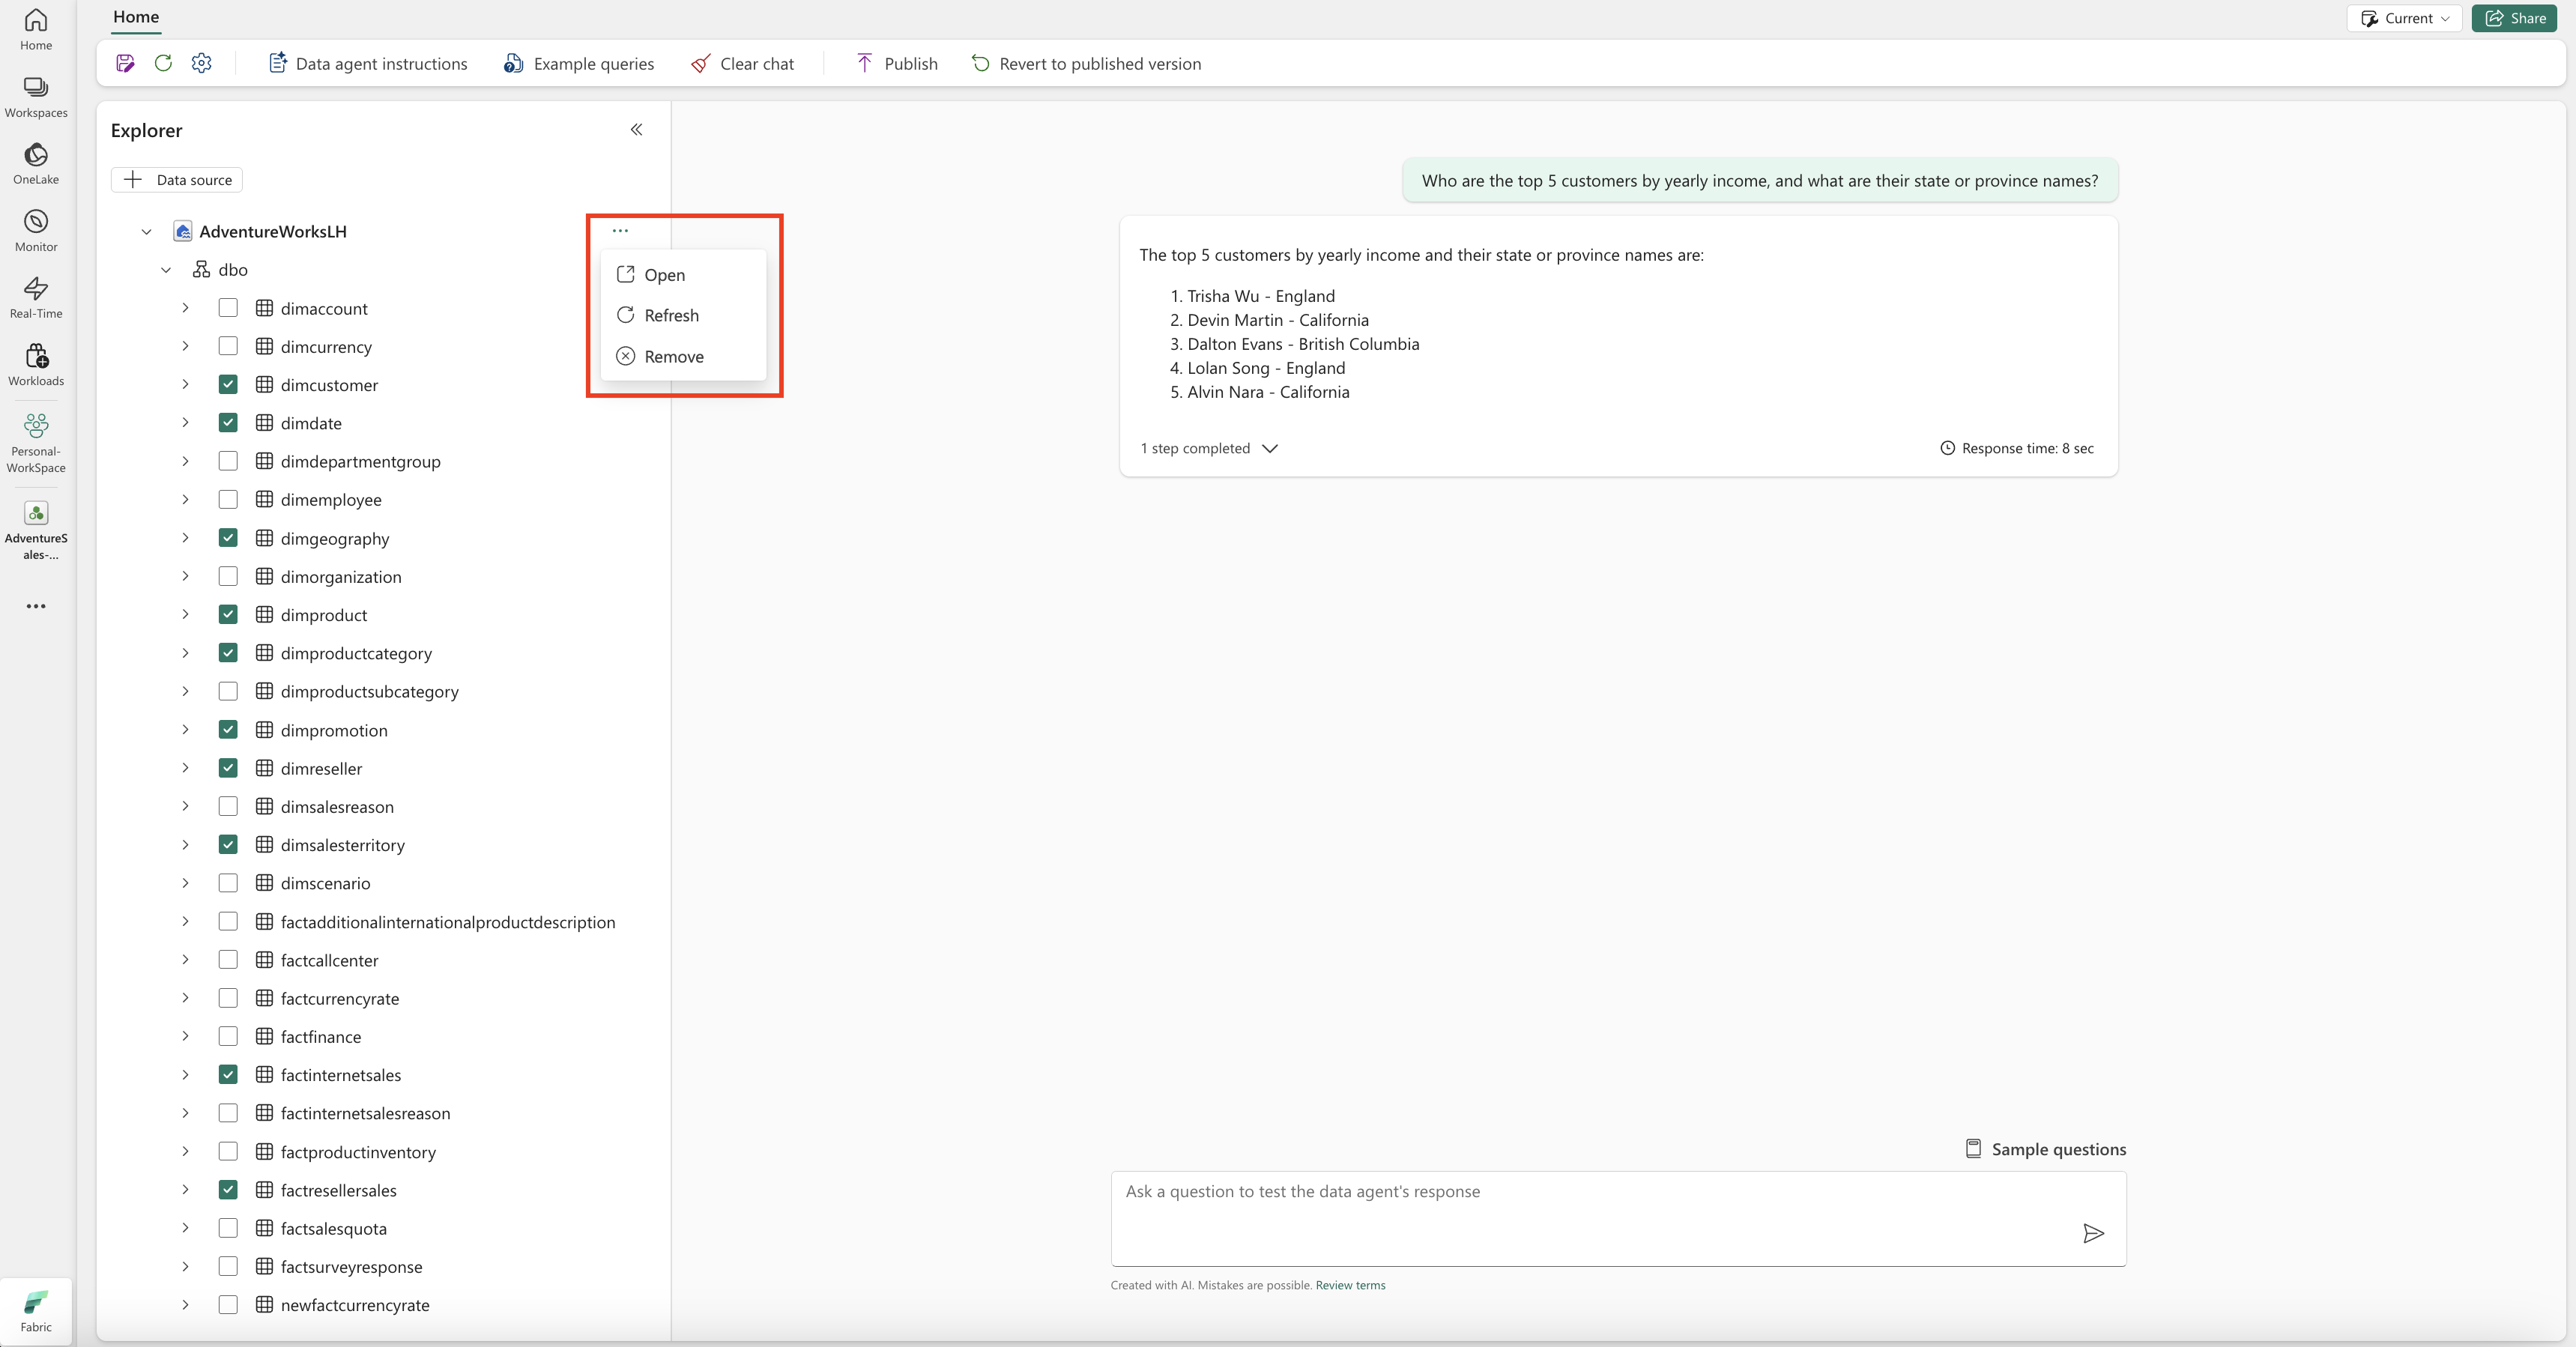Clear chat from the toolbar

(742, 63)
